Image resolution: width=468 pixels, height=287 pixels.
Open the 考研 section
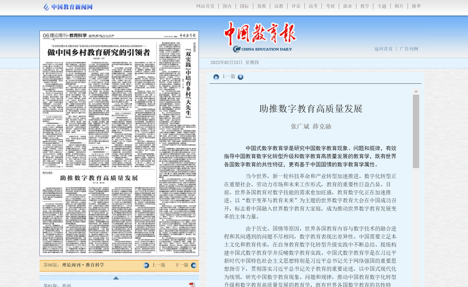[330, 6]
